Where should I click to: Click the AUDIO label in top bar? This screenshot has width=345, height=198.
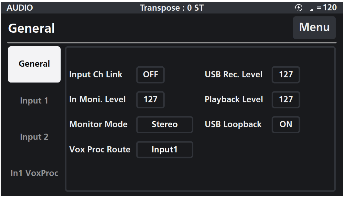pyautogui.click(x=20, y=8)
